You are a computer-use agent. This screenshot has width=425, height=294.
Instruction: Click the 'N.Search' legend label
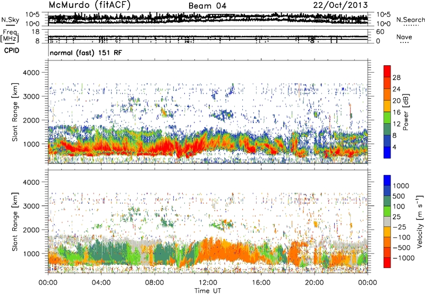click(x=411, y=20)
